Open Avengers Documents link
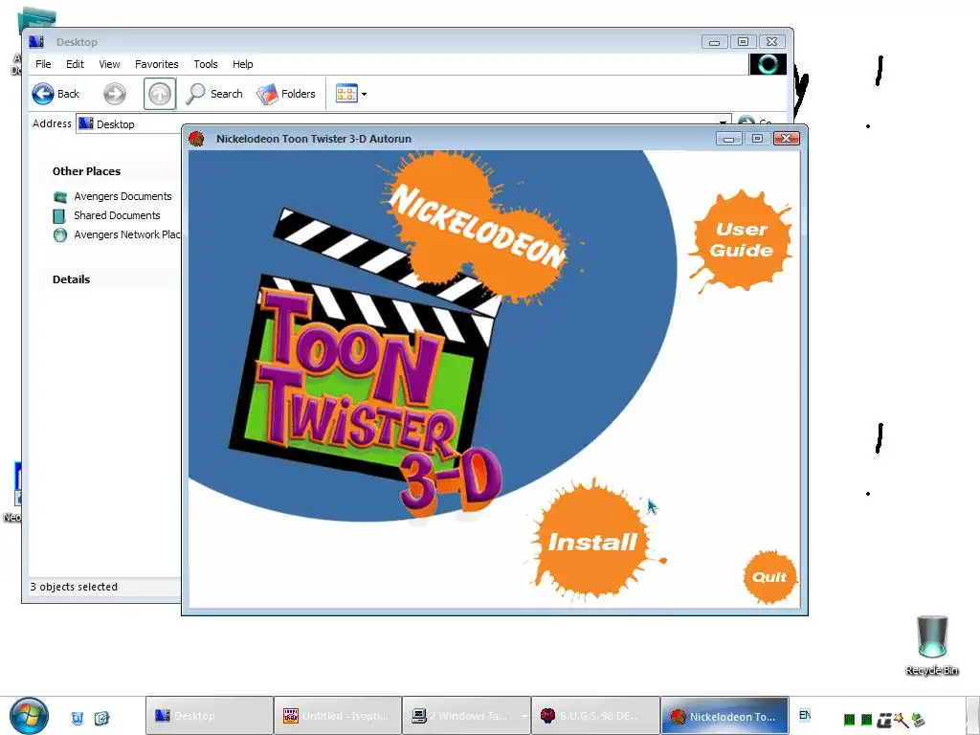The width and height of the screenshot is (980, 735). pyautogui.click(x=122, y=196)
